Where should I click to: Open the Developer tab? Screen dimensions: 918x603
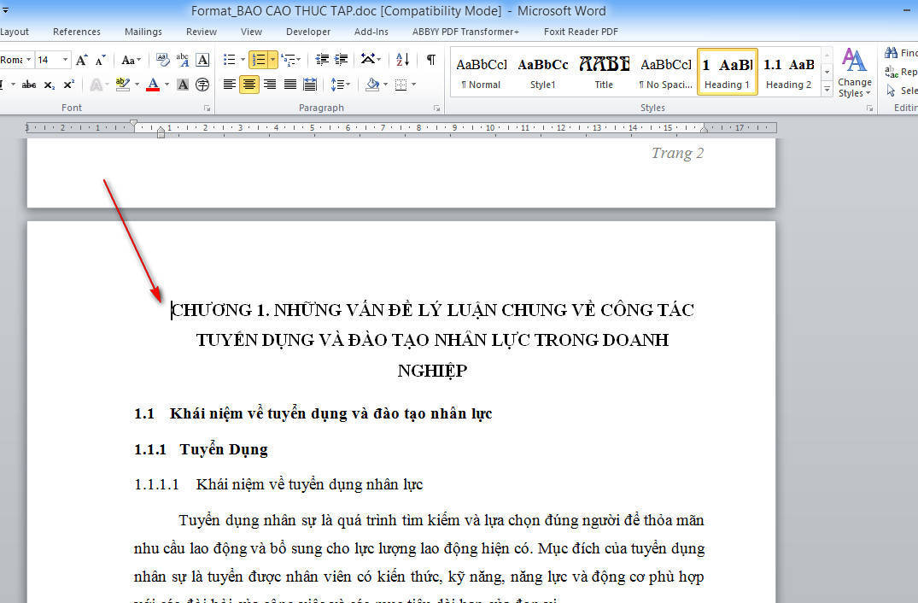click(x=308, y=32)
